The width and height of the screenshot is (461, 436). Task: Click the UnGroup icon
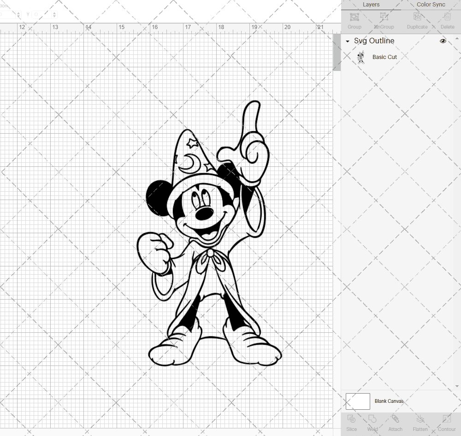[x=384, y=17]
